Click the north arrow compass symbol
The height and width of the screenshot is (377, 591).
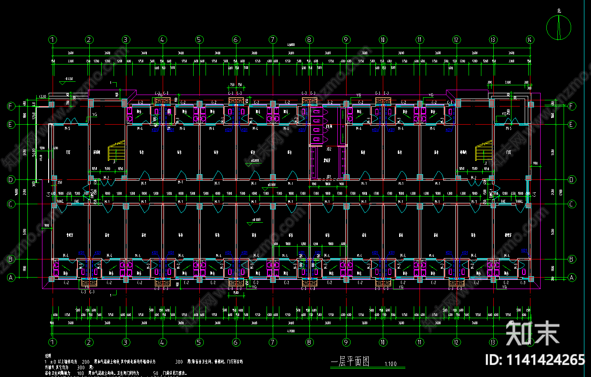tap(559, 27)
